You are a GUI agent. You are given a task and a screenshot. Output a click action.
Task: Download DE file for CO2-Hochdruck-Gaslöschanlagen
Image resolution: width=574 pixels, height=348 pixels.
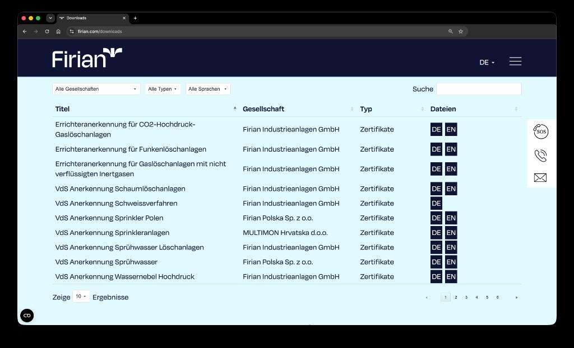[x=436, y=129]
